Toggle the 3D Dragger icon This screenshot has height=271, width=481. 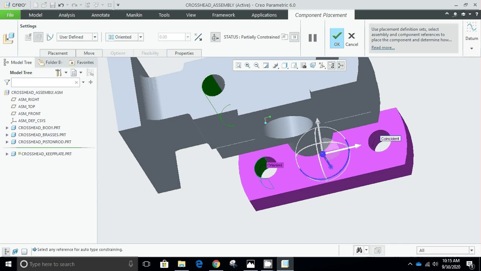click(x=215, y=37)
